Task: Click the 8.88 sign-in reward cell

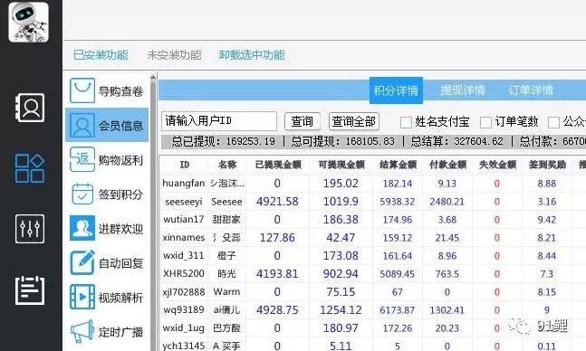Action: (x=547, y=184)
